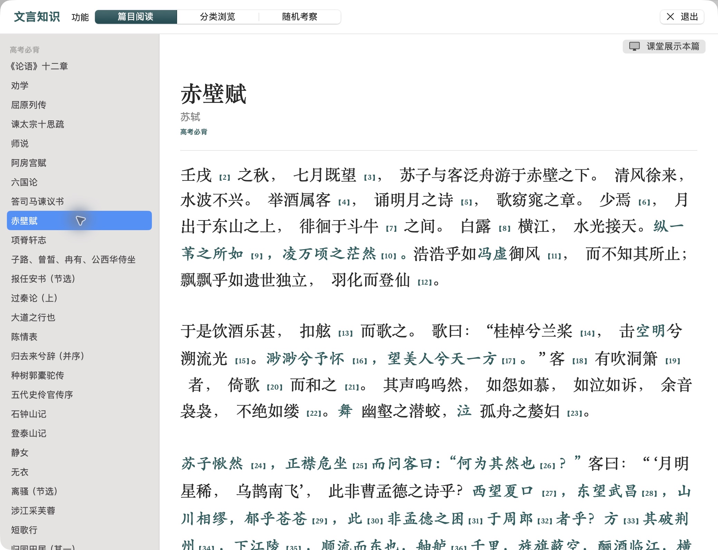Click the 文言知识 app title
Image resolution: width=718 pixels, height=550 pixels.
pos(37,17)
